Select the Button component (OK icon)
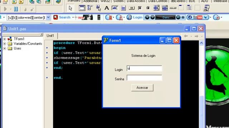The height and width of the screenshot is (128, 229). tap(131, 8)
